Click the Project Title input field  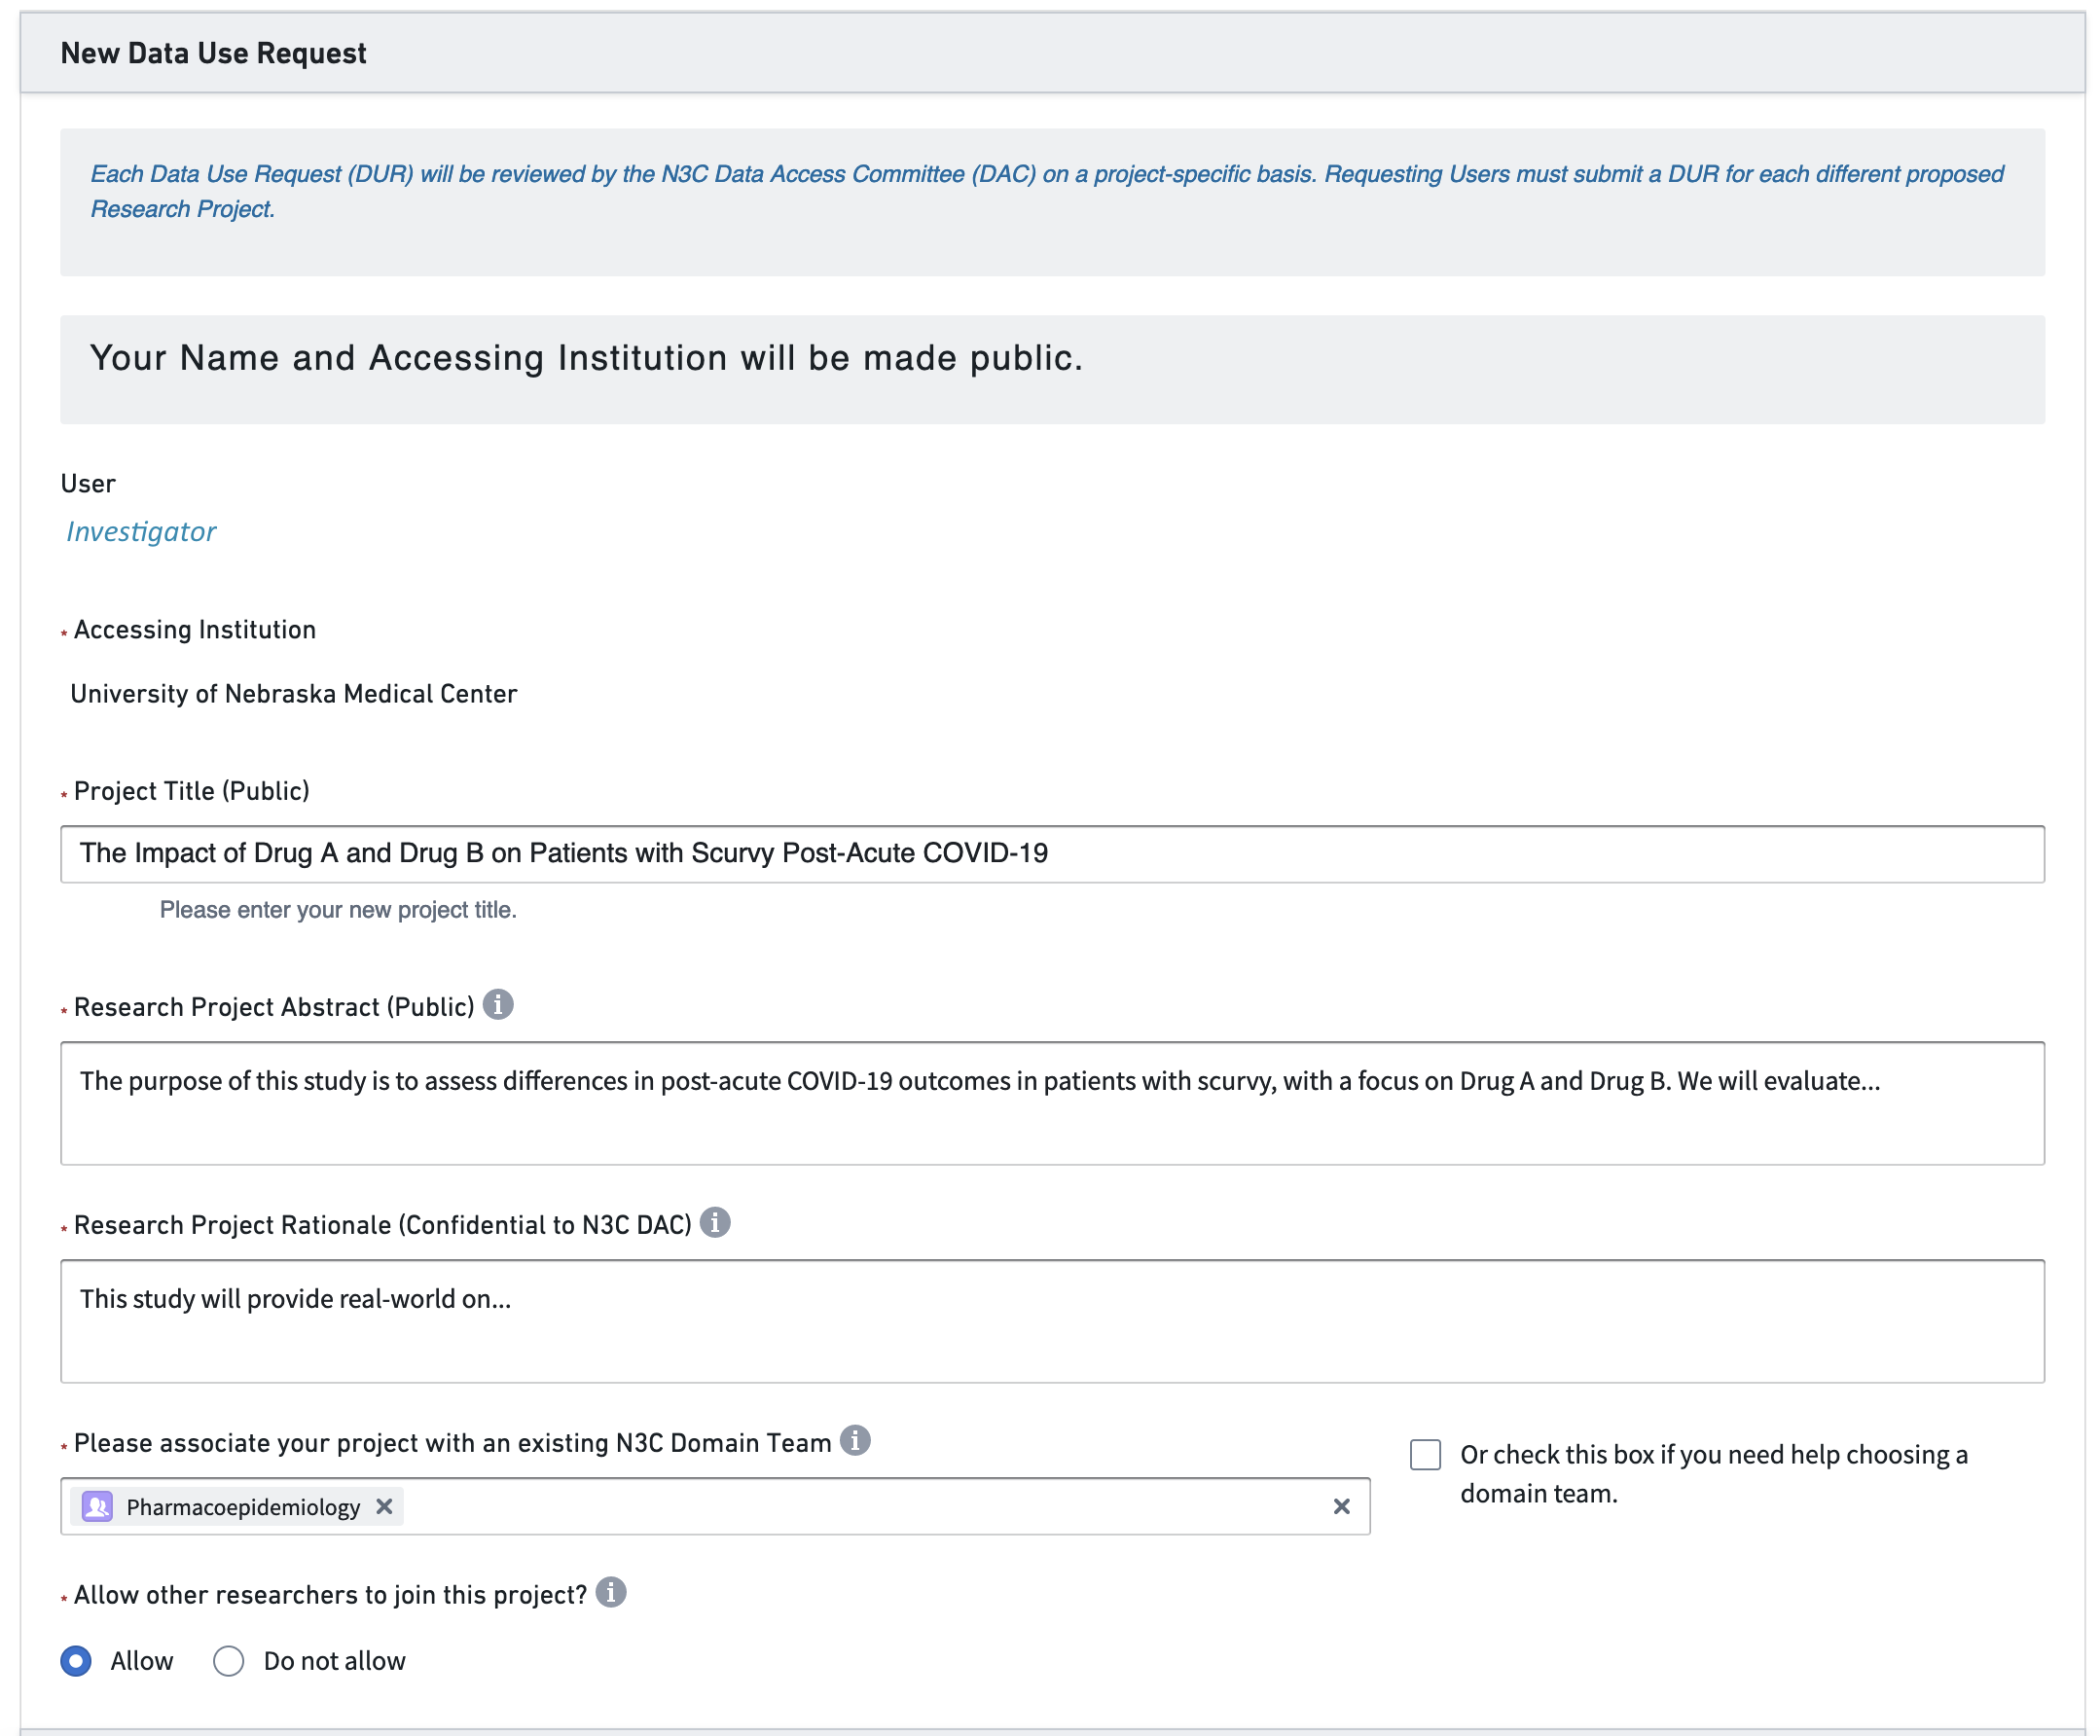click(x=1050, y=853)
